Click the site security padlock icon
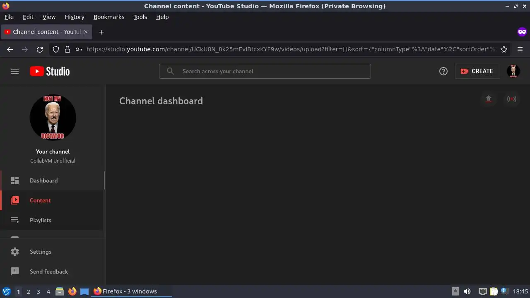Viewport: 530px width, 298px height. click(67, 49)
